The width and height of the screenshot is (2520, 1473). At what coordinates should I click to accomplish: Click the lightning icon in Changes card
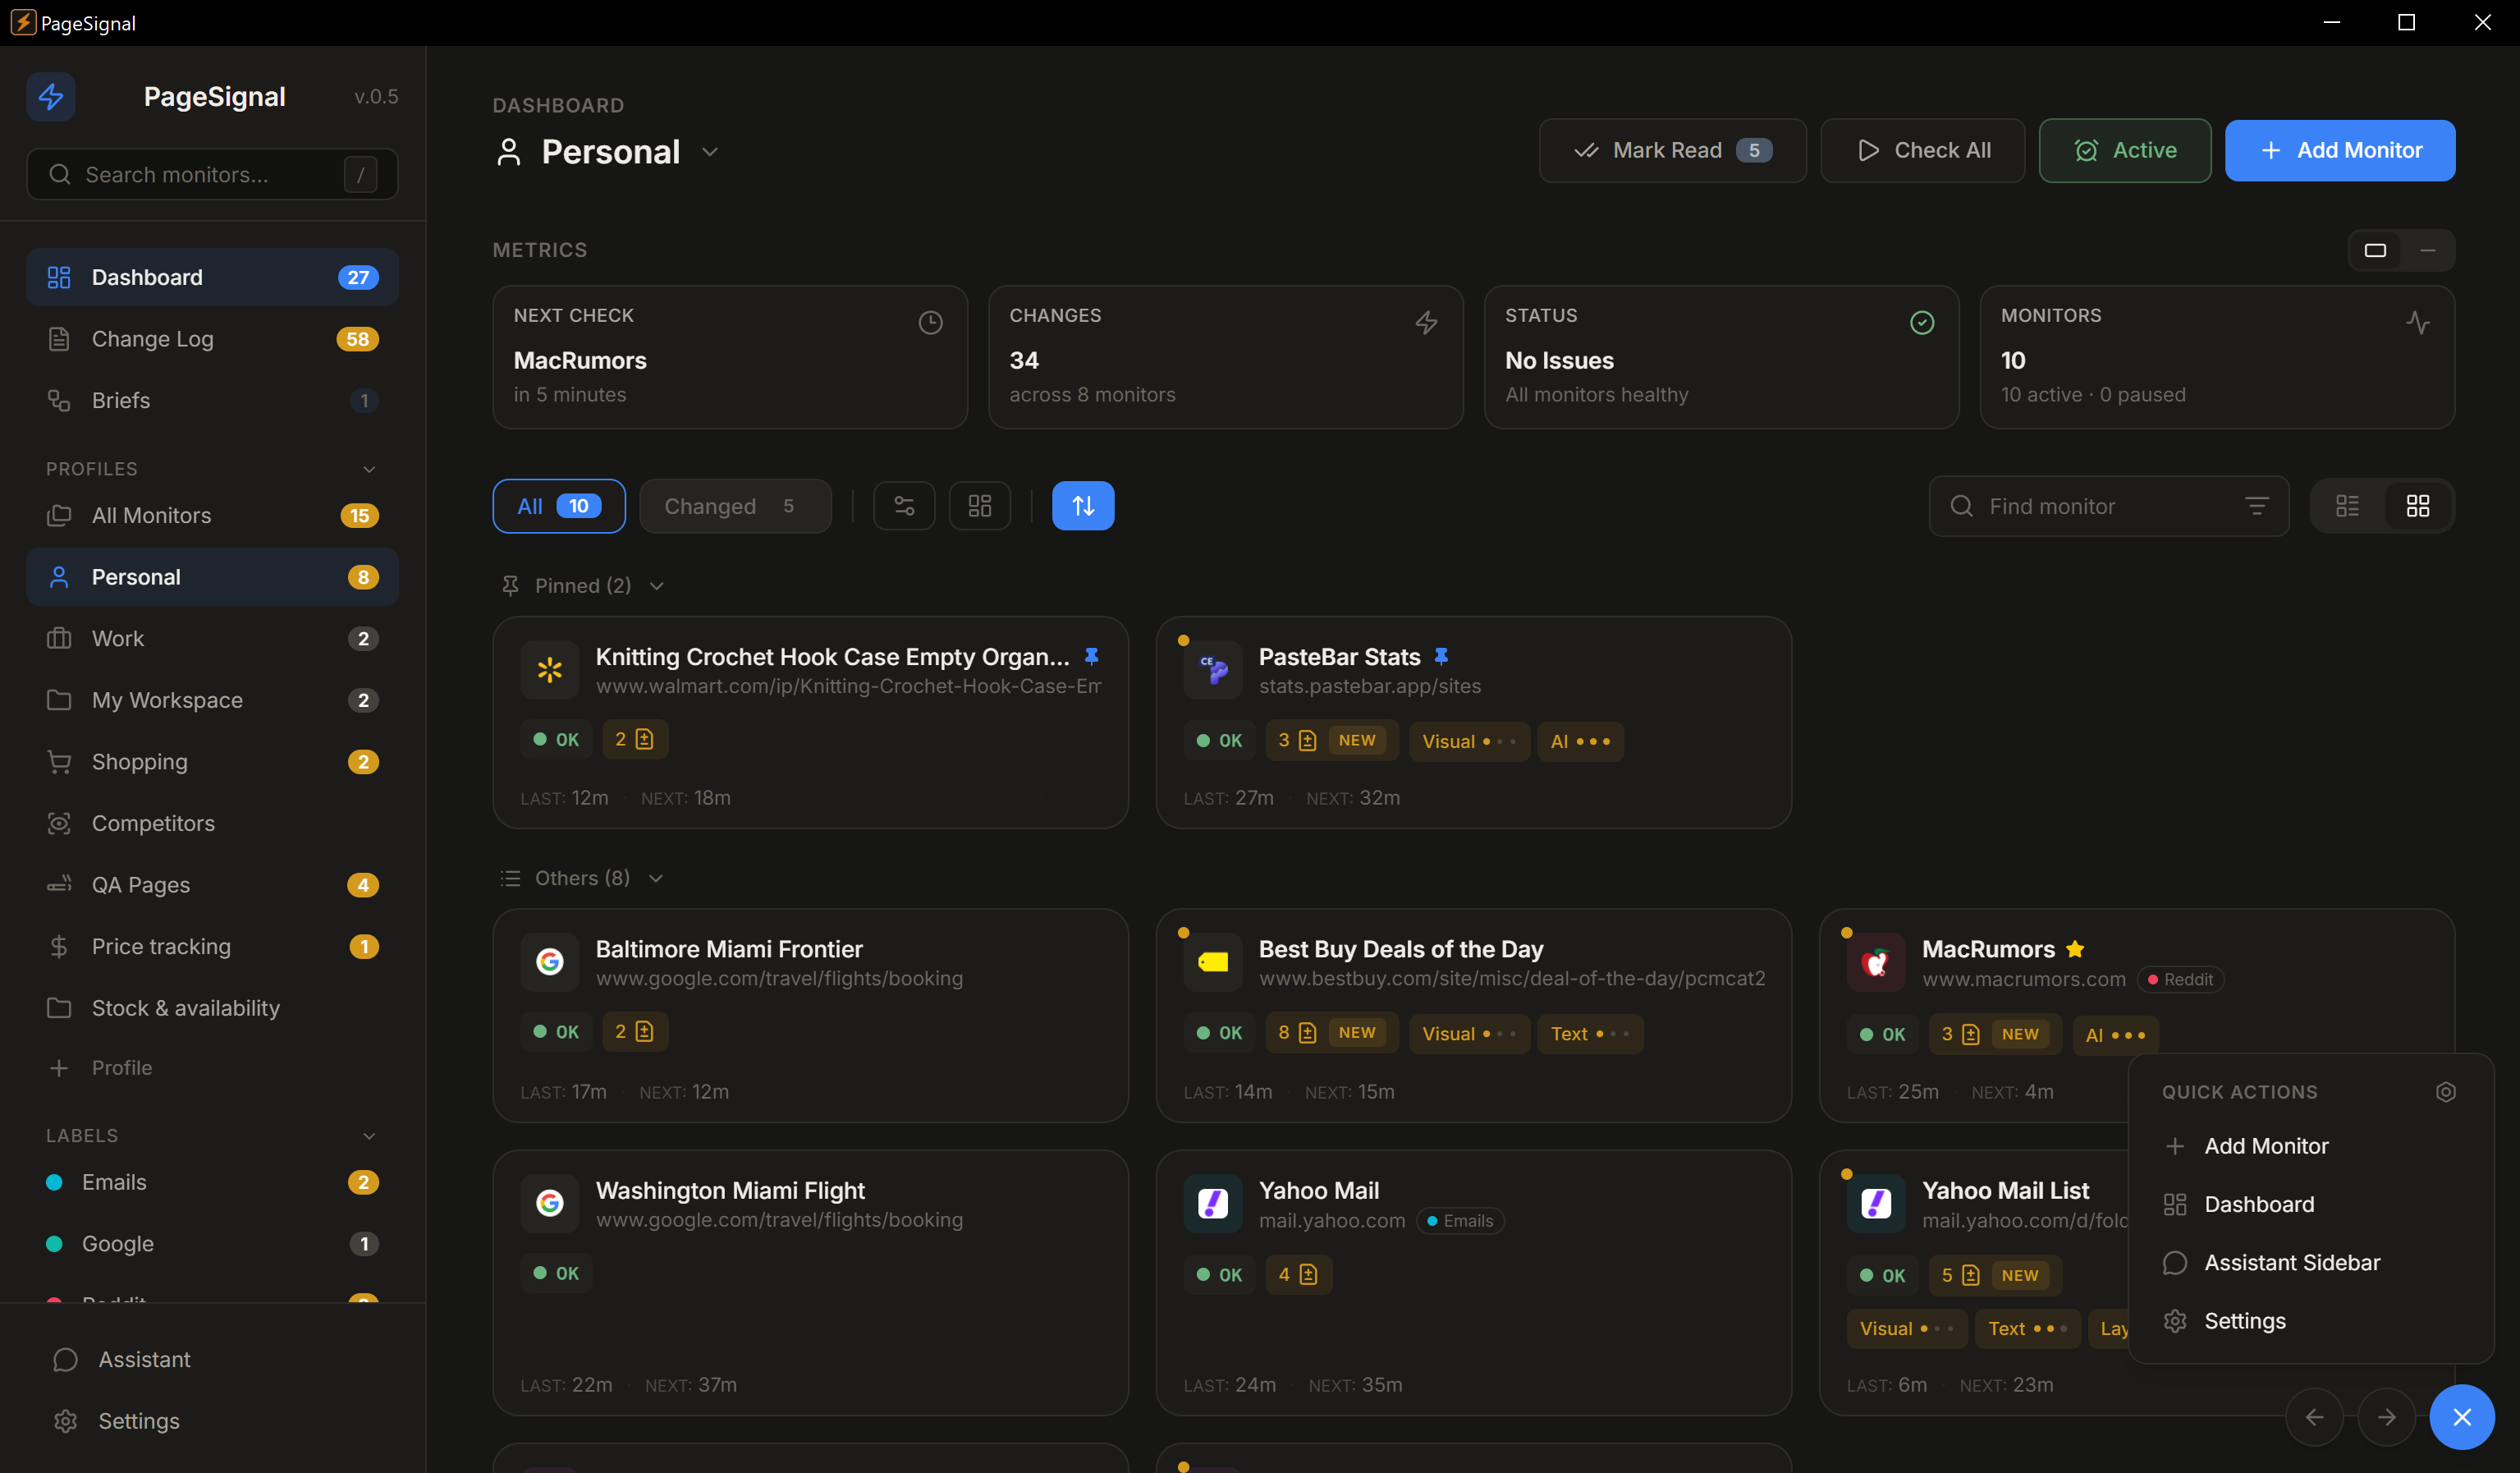(1427, 322)
